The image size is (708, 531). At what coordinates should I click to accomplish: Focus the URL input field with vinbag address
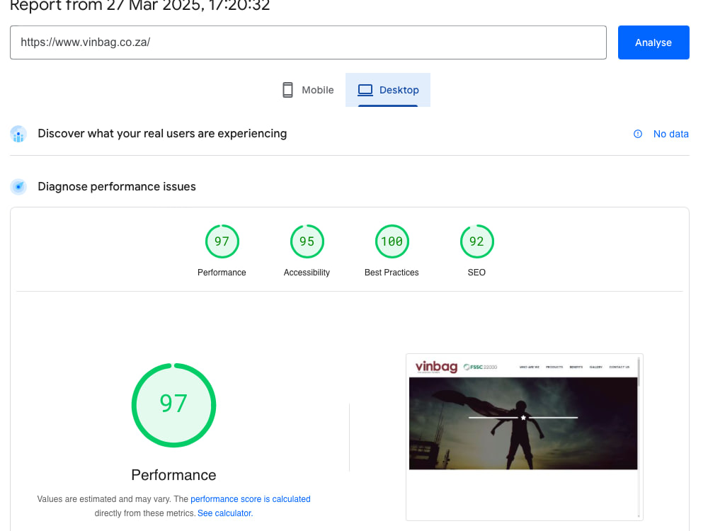[308, 42]
